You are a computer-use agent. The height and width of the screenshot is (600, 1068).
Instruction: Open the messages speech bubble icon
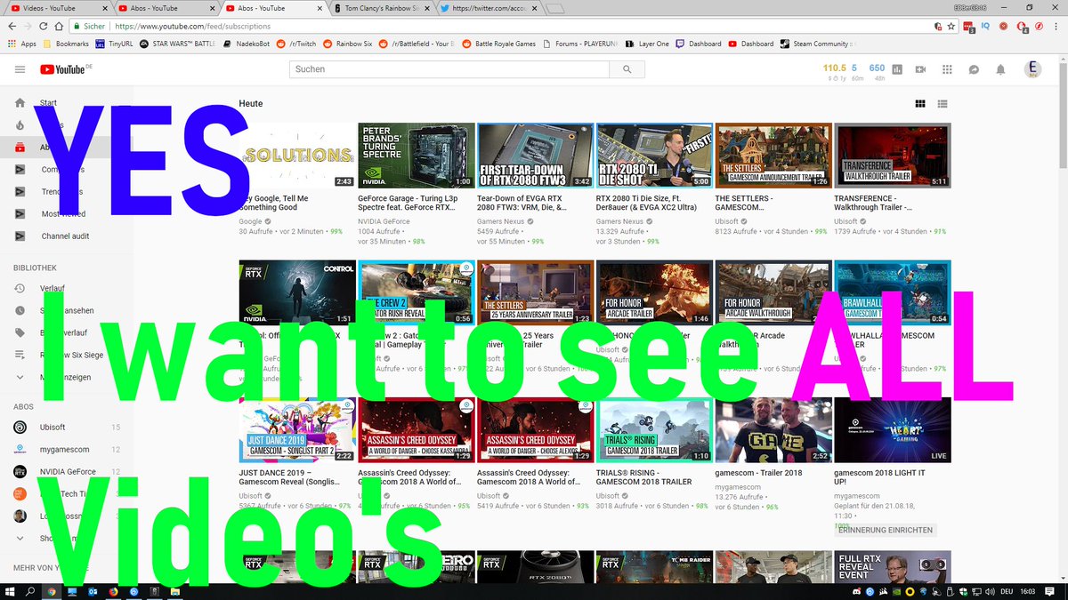(974, 69)
